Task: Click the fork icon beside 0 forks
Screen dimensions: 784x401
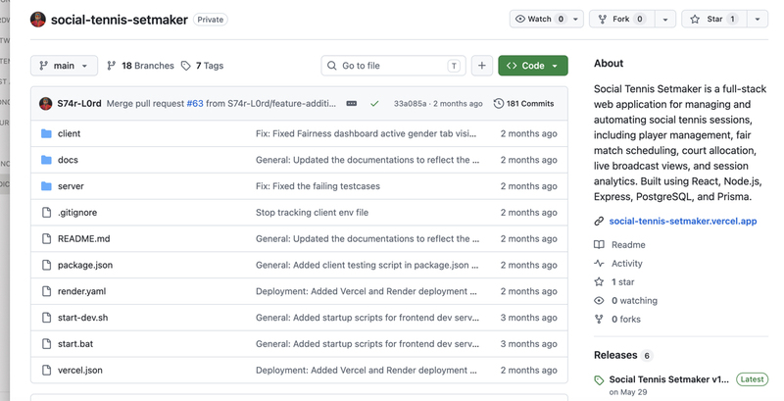Action: click(x=599, y=319)
